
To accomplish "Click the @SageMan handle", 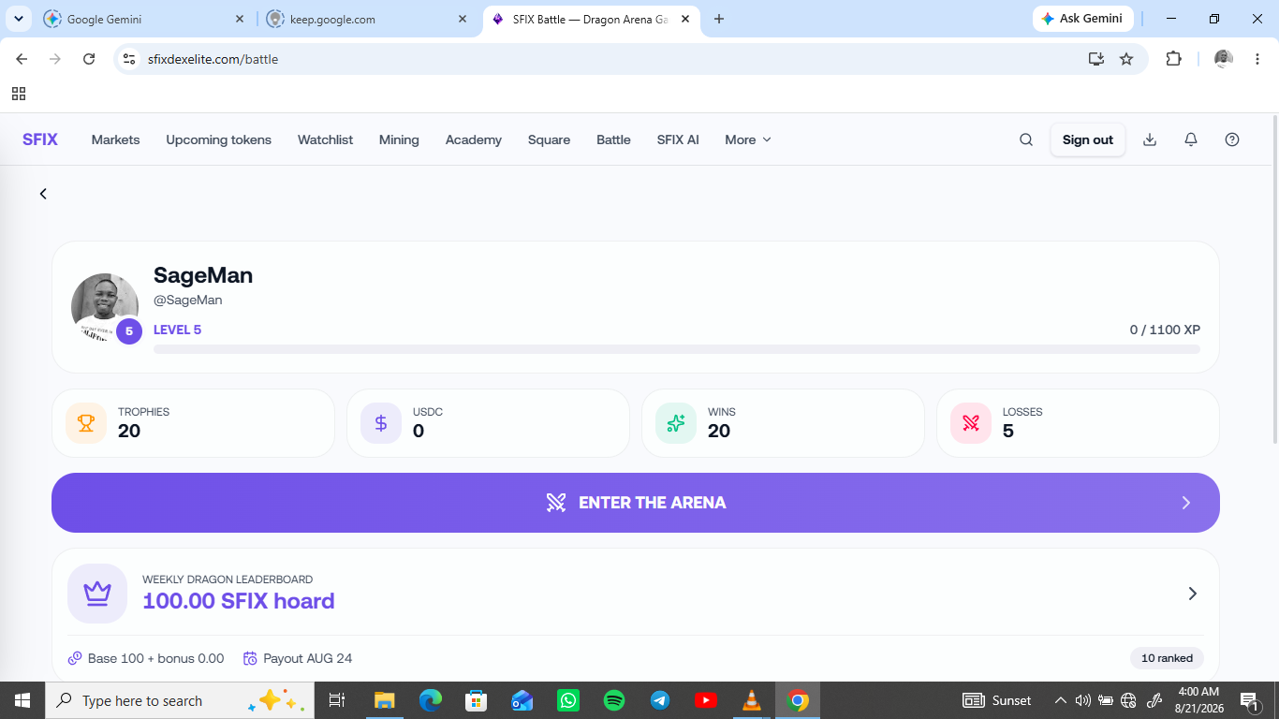I will (188, 301).
